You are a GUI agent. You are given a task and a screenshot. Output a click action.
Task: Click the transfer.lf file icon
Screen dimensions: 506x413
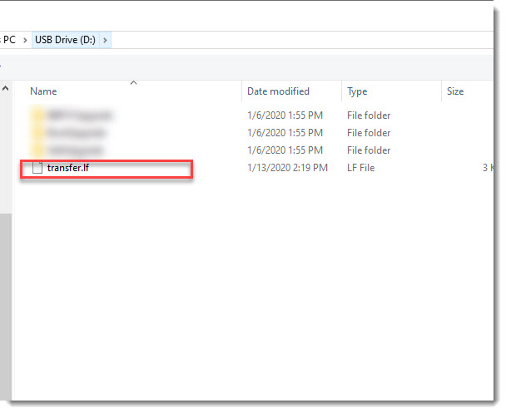[x=37, y=169]
